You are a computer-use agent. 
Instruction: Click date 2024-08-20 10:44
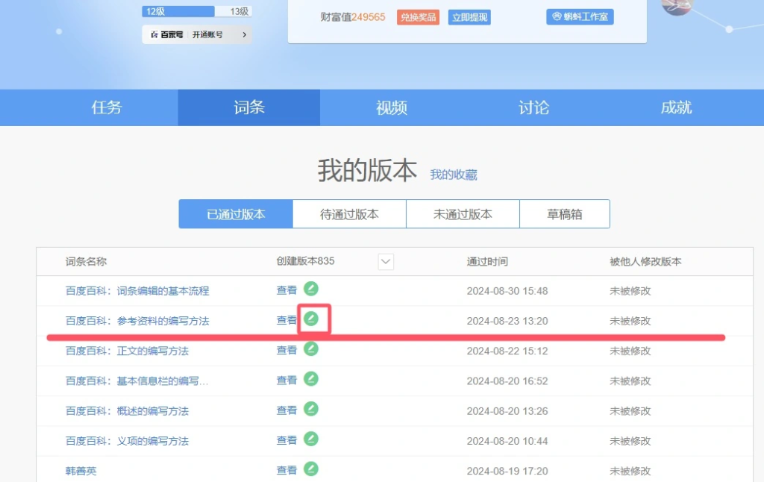[507, 441]
